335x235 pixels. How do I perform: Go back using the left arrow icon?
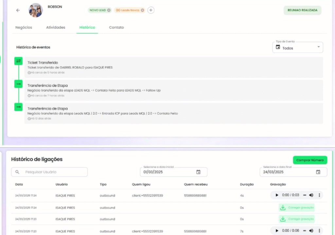pos(18,10)
